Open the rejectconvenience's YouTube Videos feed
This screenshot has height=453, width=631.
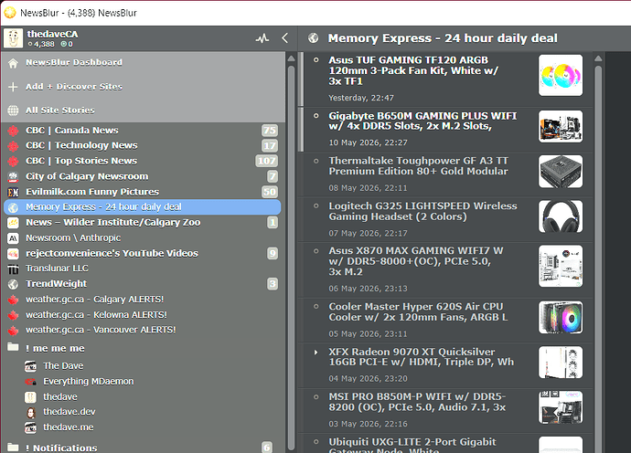point(143,253)
